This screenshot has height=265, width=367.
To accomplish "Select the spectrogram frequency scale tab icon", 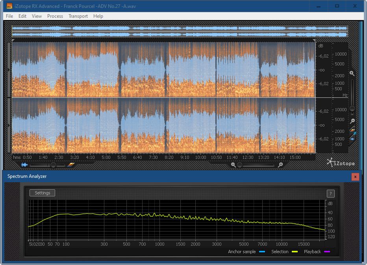I will tap(353, 131).
